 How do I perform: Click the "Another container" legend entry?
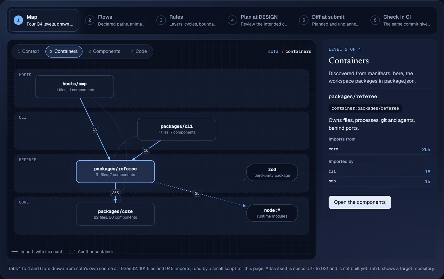(91, 252)
